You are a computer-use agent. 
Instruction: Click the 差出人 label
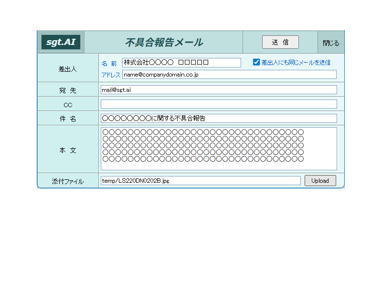click(x=67, y=69)
